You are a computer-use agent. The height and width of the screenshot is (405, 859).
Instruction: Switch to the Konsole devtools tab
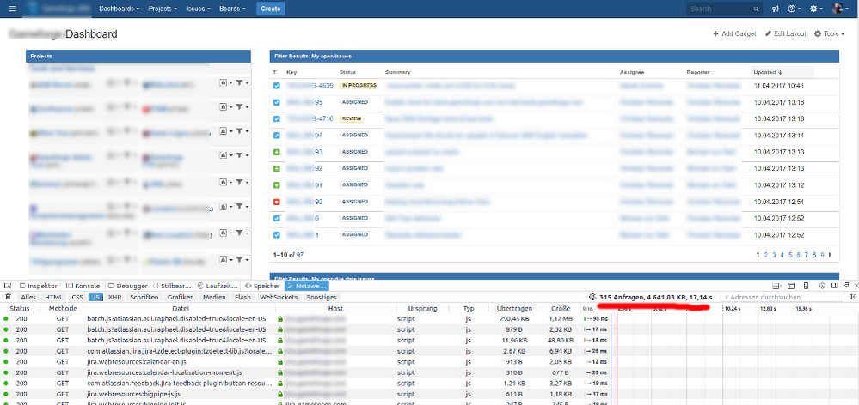click(83, 286)
